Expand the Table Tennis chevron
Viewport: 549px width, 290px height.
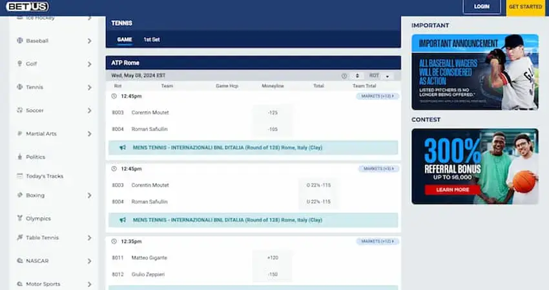click(90, 238)
